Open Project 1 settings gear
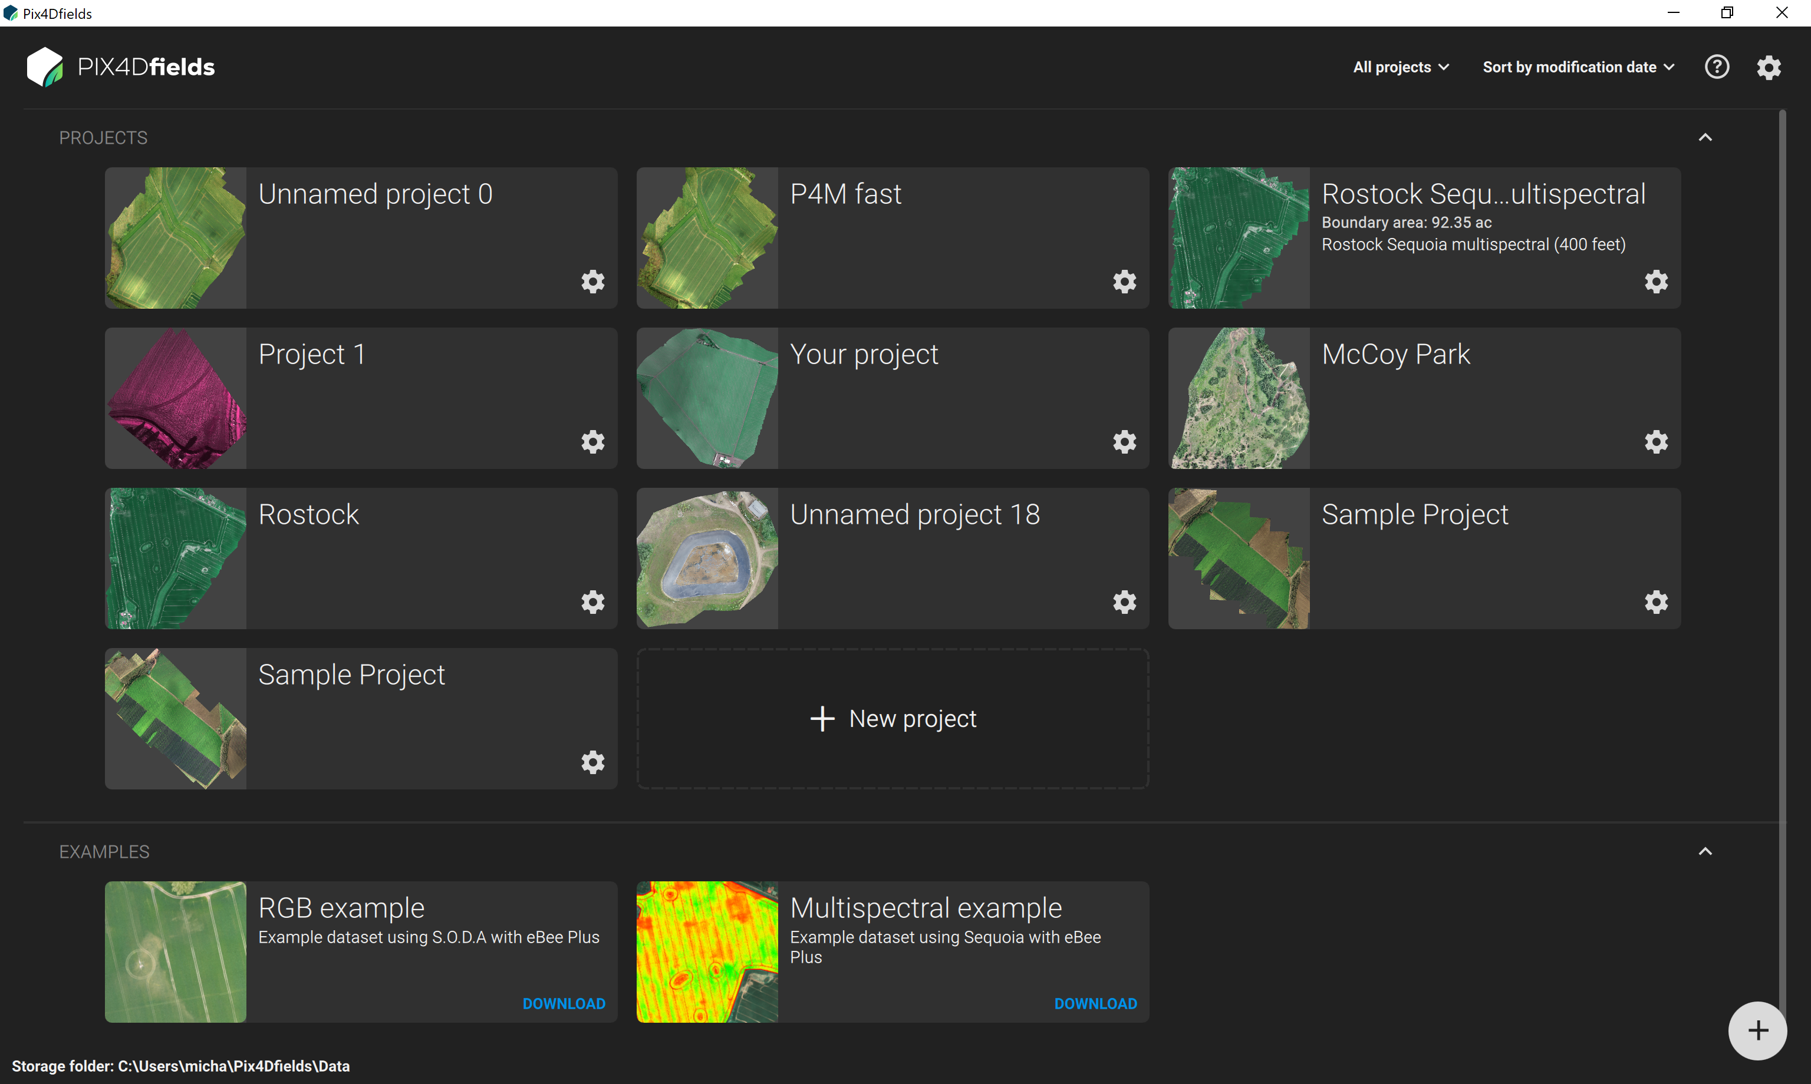The width and height of the screenshot is (1811, 1084). 592,442
